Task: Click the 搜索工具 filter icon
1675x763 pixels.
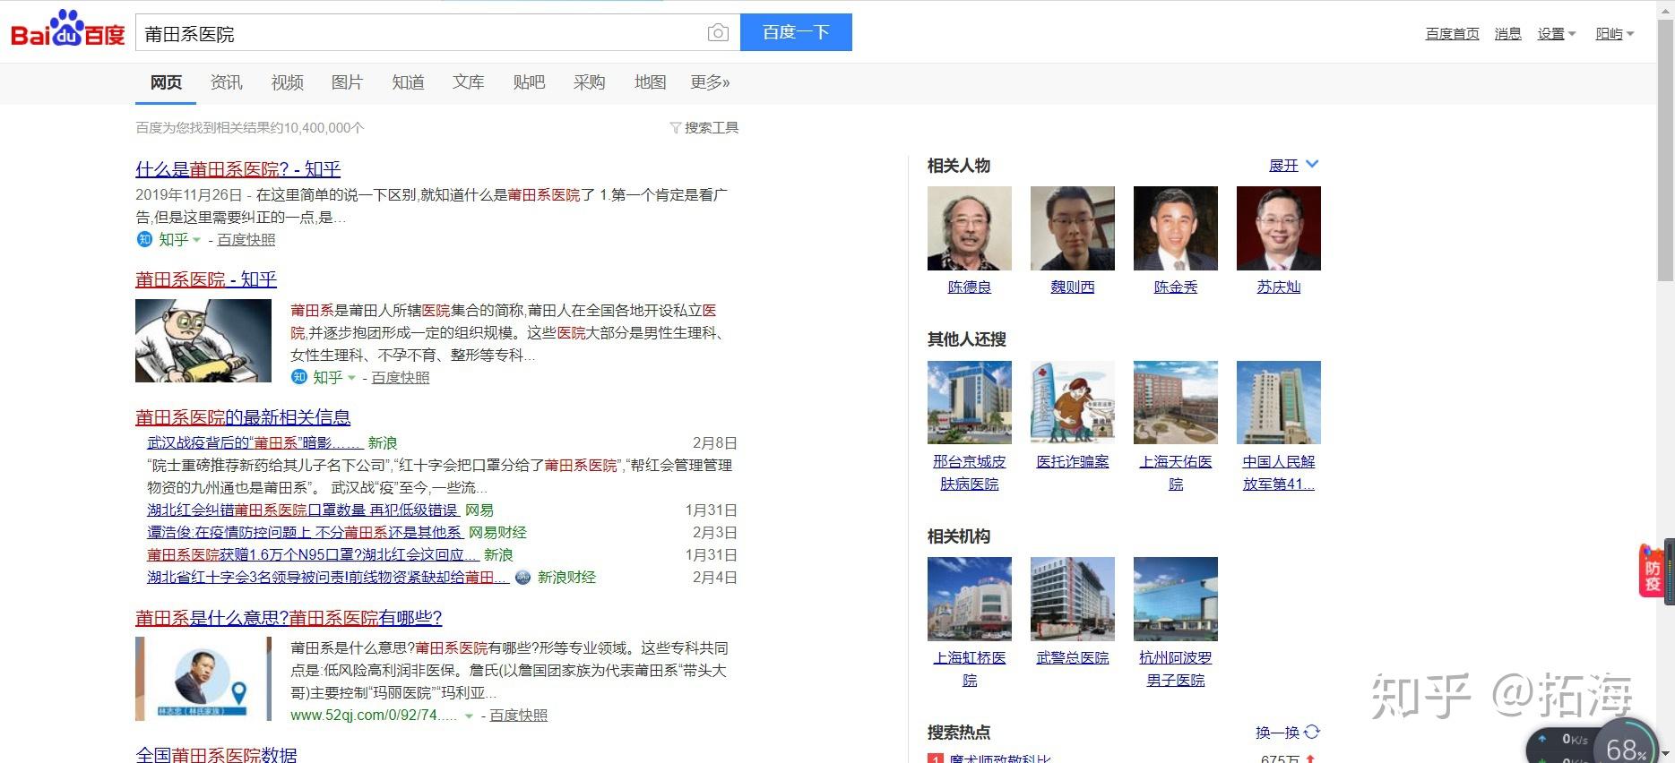Action: pos(676,128)
